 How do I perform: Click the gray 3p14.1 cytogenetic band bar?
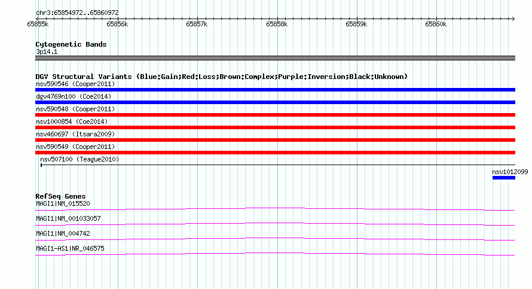click(x=275, y=58)
